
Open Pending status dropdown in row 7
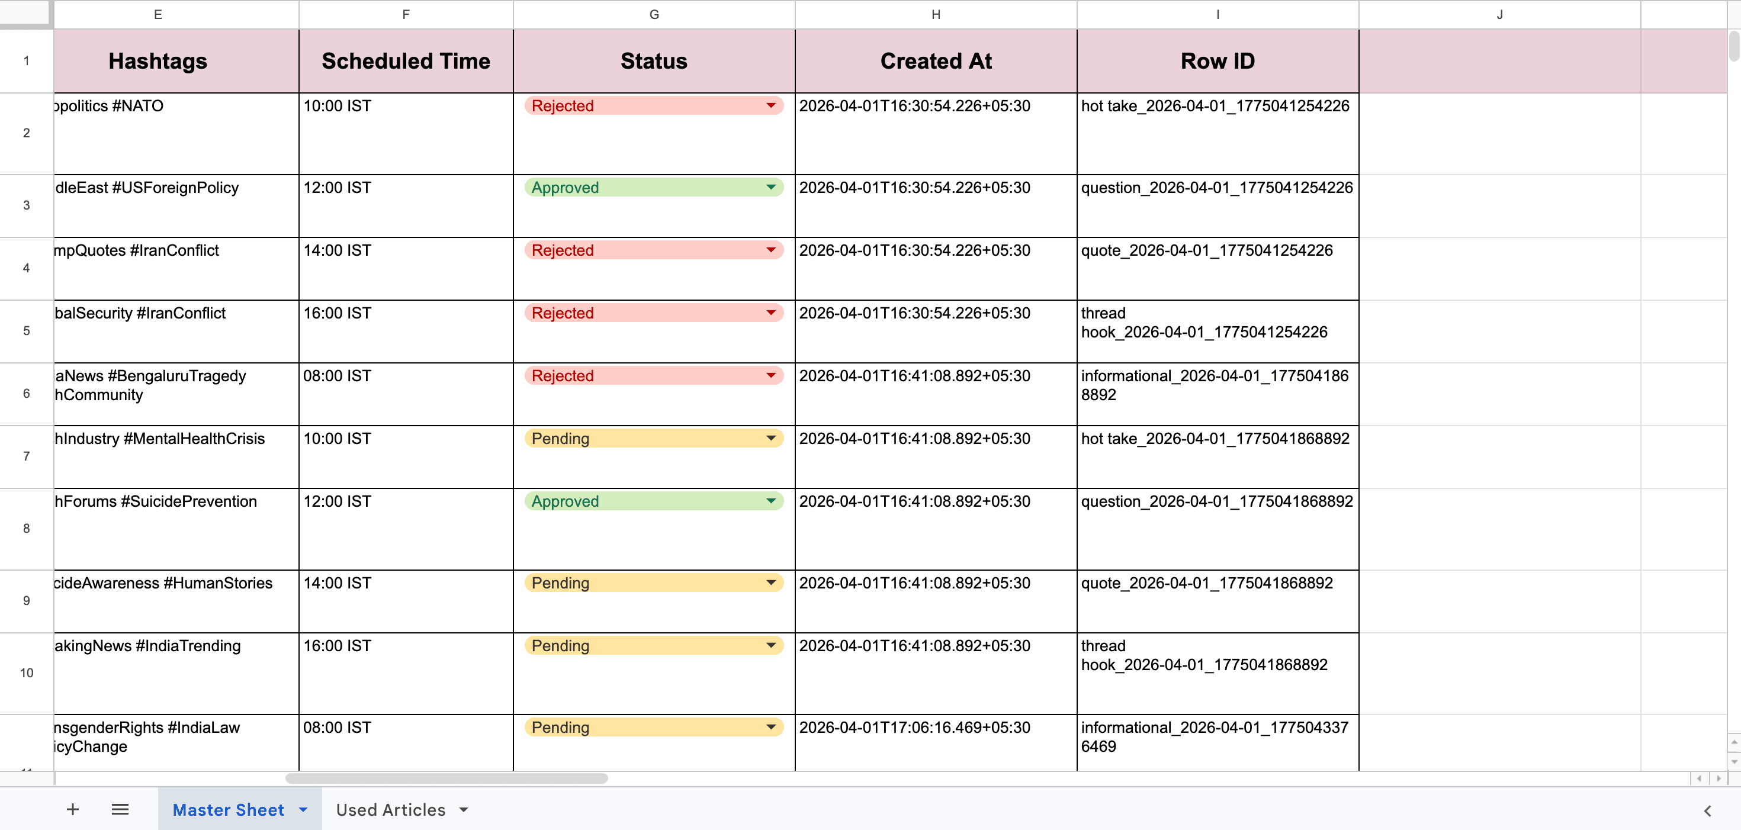pyautogui.click(x=770, y=439)
